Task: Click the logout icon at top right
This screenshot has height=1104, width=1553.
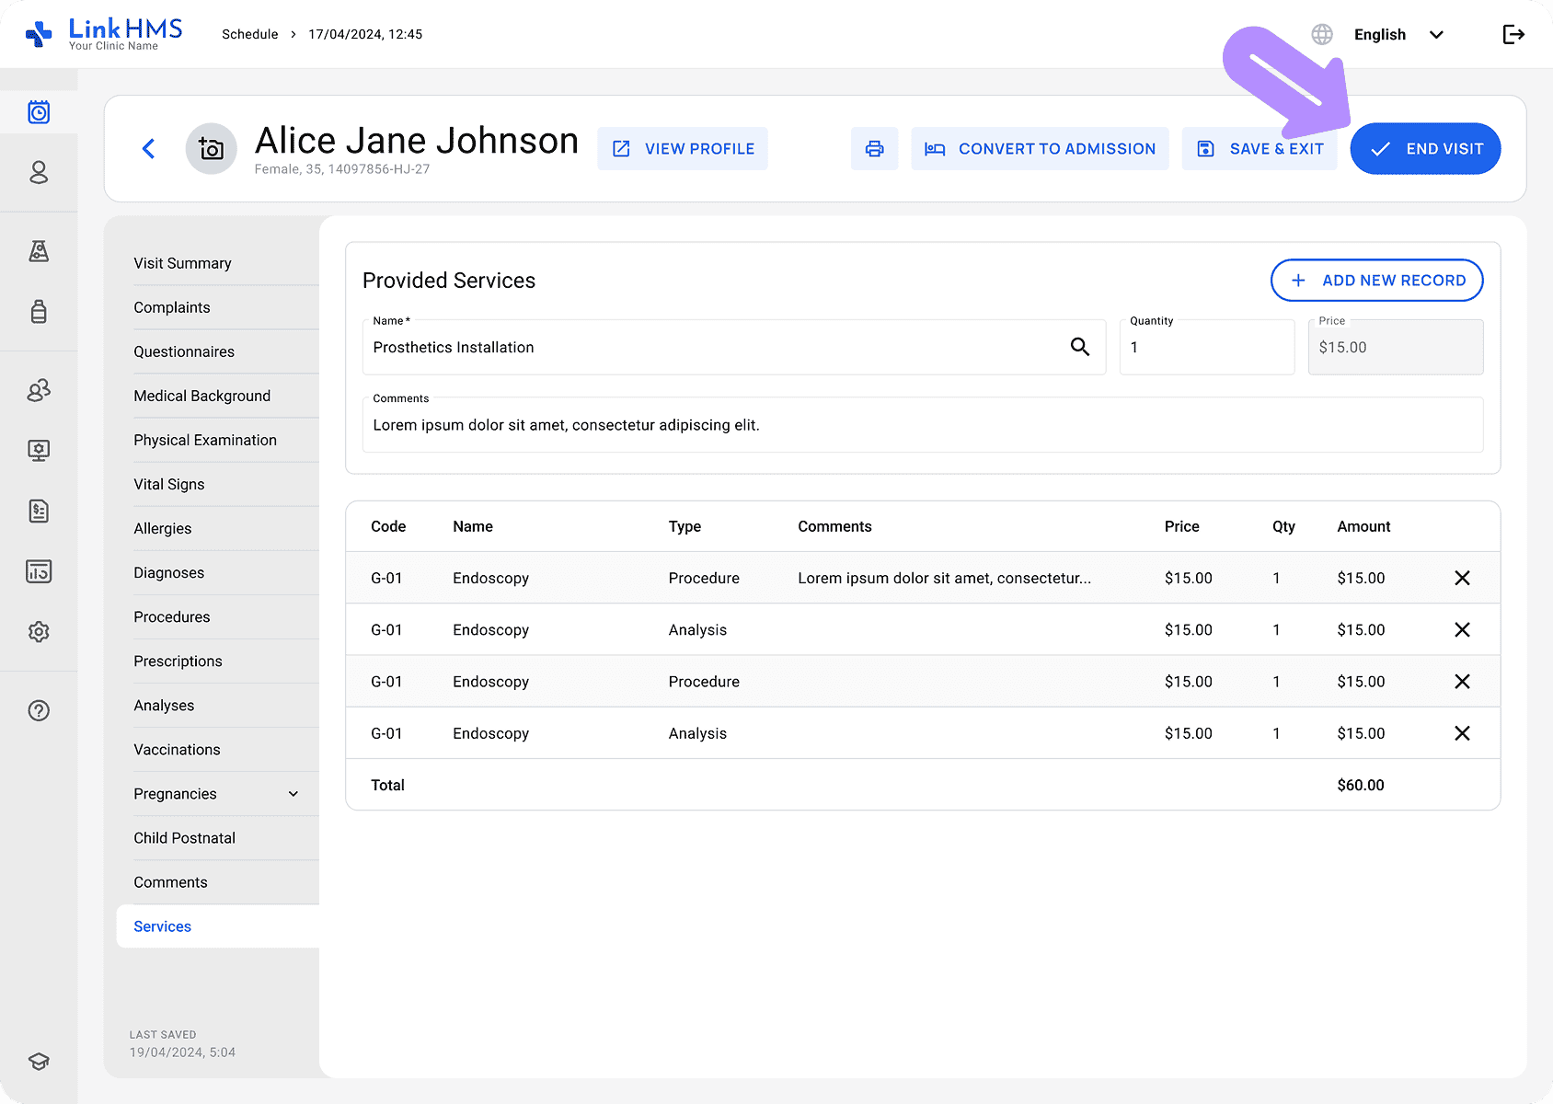Action: (1513, 35)
